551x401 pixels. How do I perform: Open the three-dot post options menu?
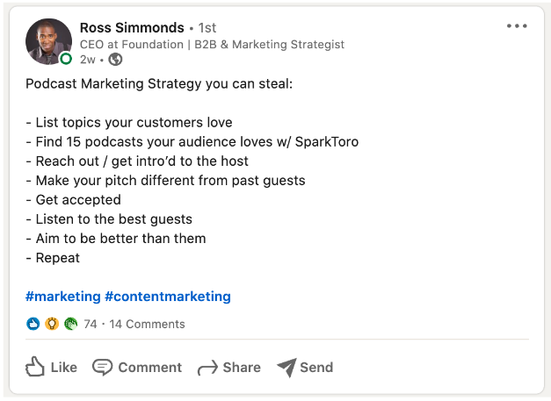pos(517,26)
